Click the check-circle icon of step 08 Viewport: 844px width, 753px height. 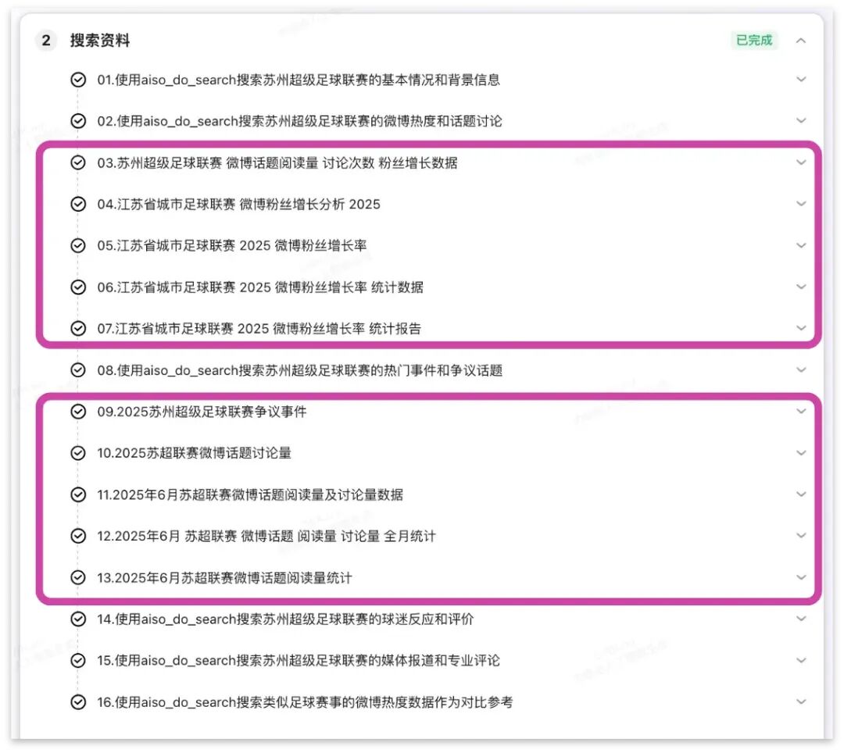(x=78, y=370)
